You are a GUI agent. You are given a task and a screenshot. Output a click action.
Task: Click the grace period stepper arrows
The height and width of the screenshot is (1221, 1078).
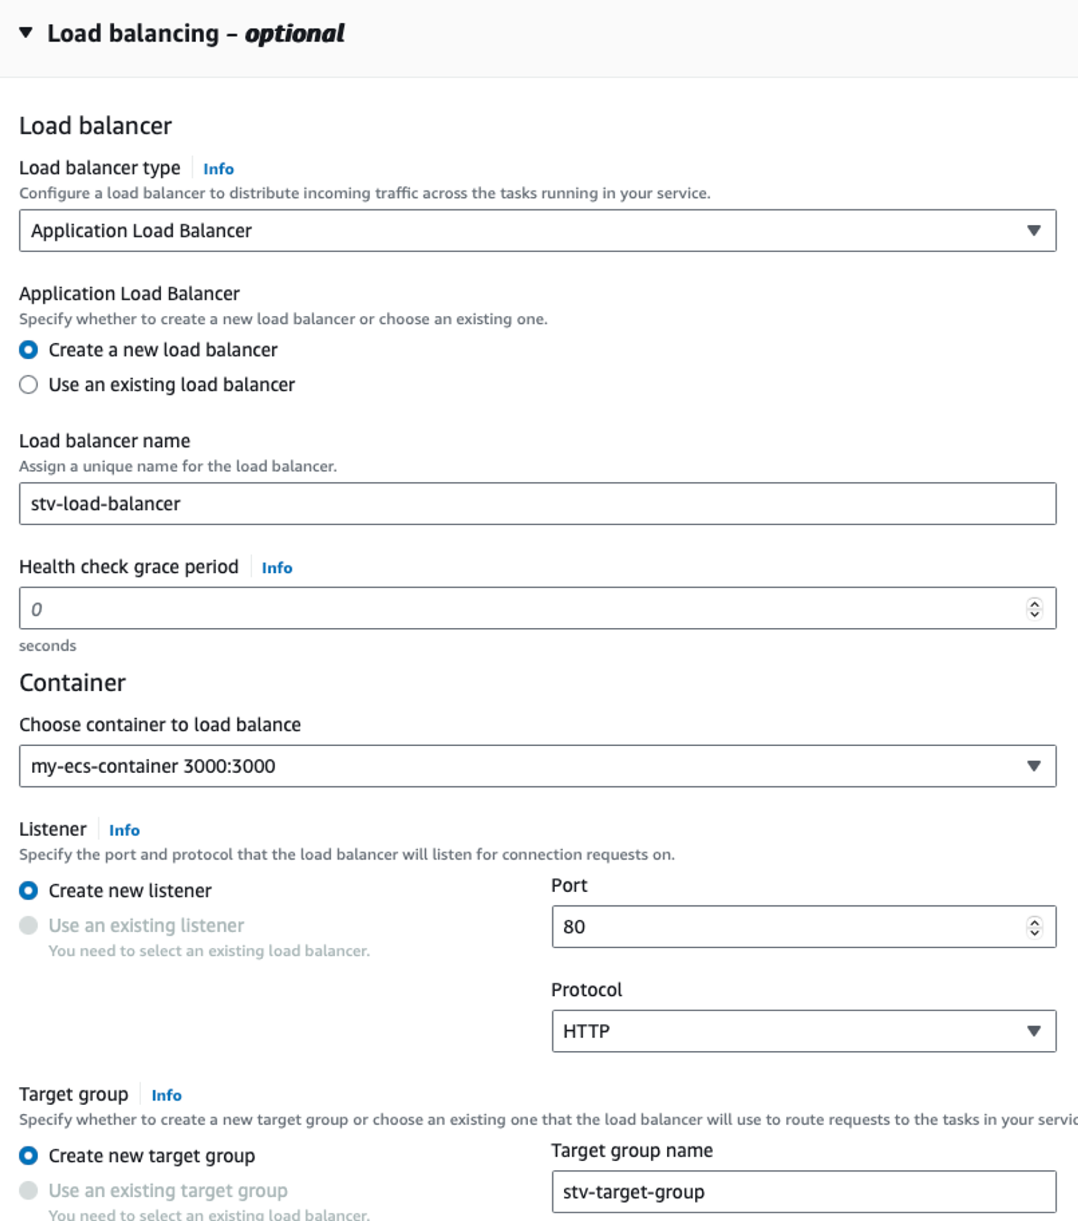pos(1034,609)
